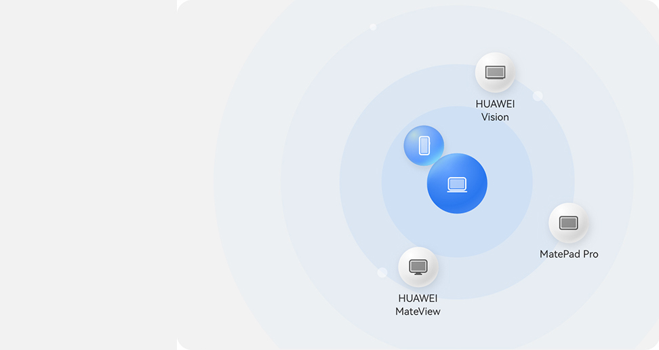Click the word "Pro" in MatePad label
The height and width of the screenshot is (350, 659).
[x=588, y=254]
